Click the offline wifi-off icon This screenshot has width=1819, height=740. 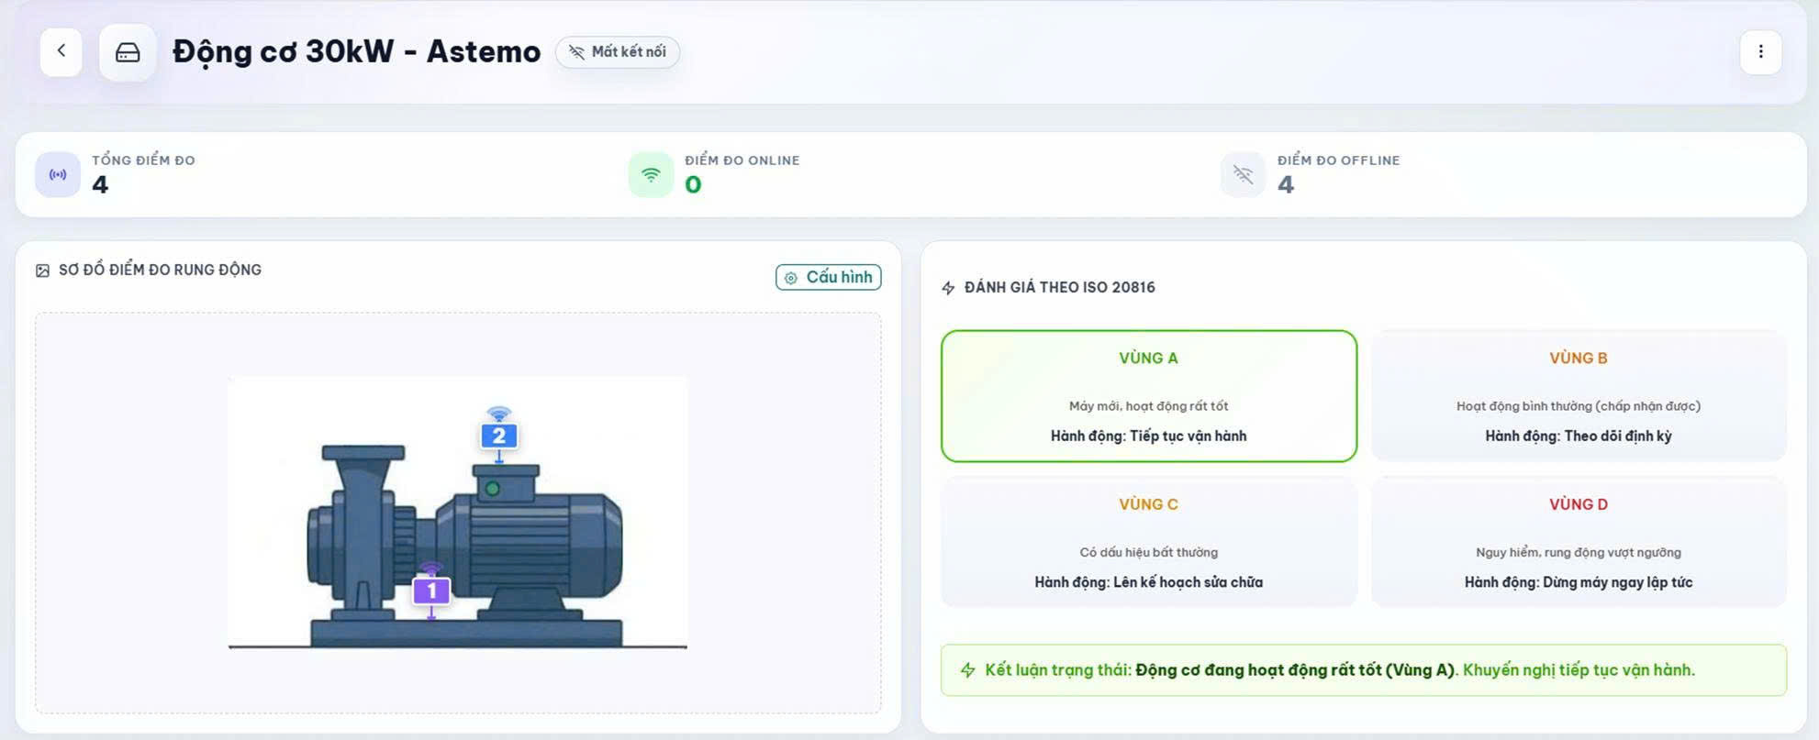click(x=1243, y=174)
